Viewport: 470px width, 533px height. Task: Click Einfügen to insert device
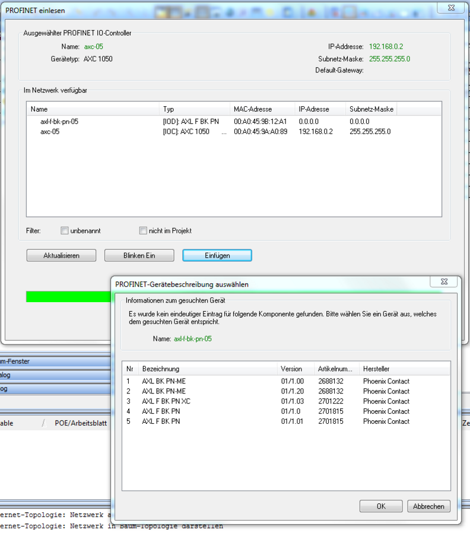click(217, 255)
